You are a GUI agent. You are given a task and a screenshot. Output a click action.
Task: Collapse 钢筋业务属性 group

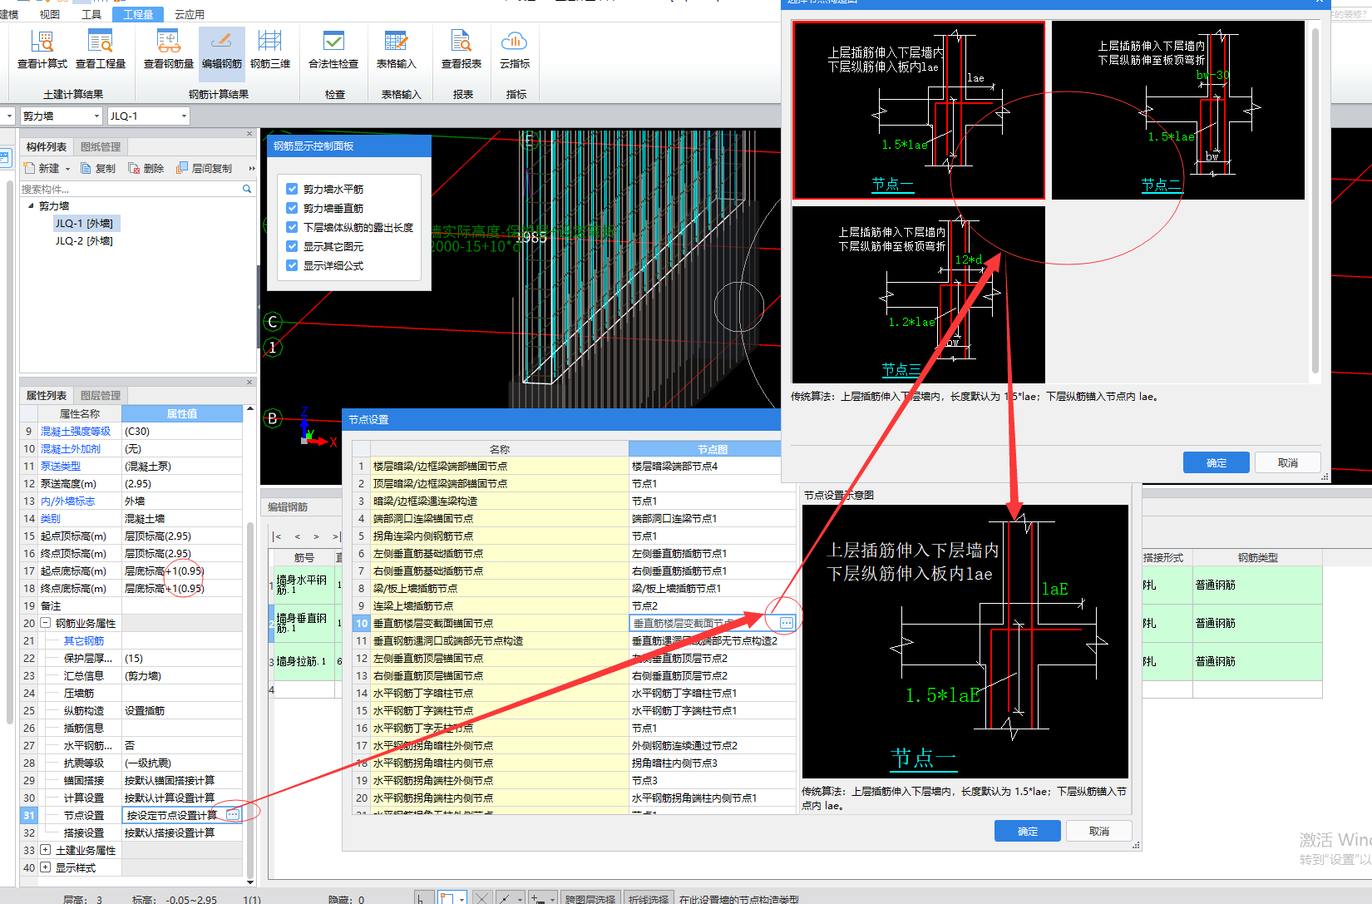[x=46, y=623]
